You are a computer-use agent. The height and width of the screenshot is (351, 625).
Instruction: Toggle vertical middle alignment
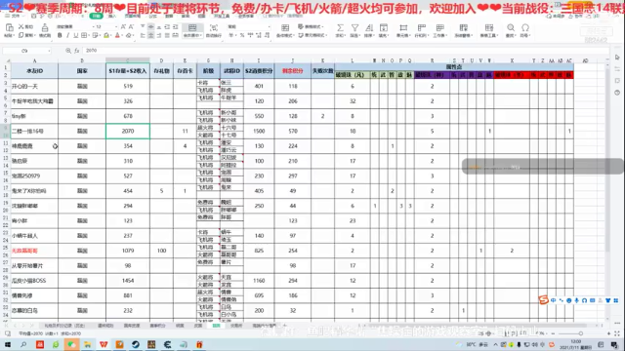pos(150,26)
